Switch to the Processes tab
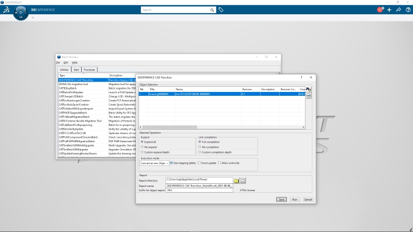This screenshot has width=413, height=232. (x=89, y=70)
